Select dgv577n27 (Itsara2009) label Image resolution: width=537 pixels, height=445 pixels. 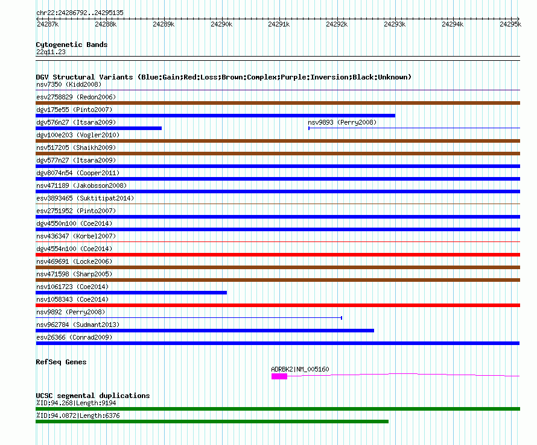coord(76,160)
